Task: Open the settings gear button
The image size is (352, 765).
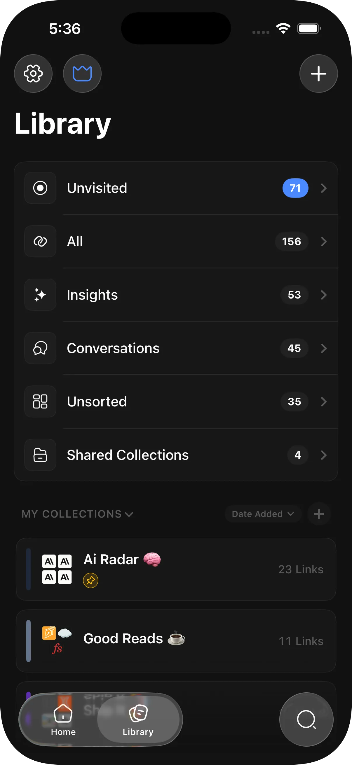Action: point(33,74)
